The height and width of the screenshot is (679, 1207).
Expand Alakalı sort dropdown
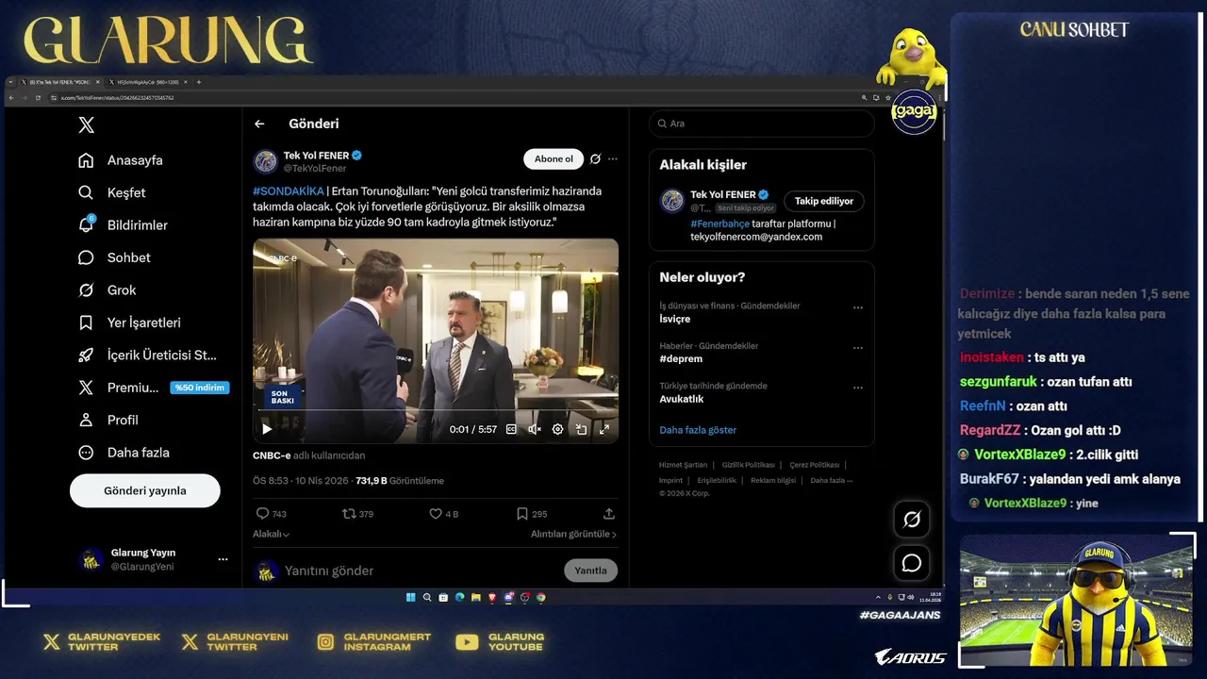point(272,534)
